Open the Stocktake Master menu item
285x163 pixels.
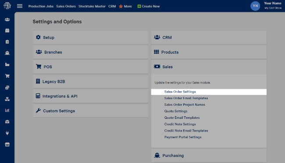tap(92, 7)
